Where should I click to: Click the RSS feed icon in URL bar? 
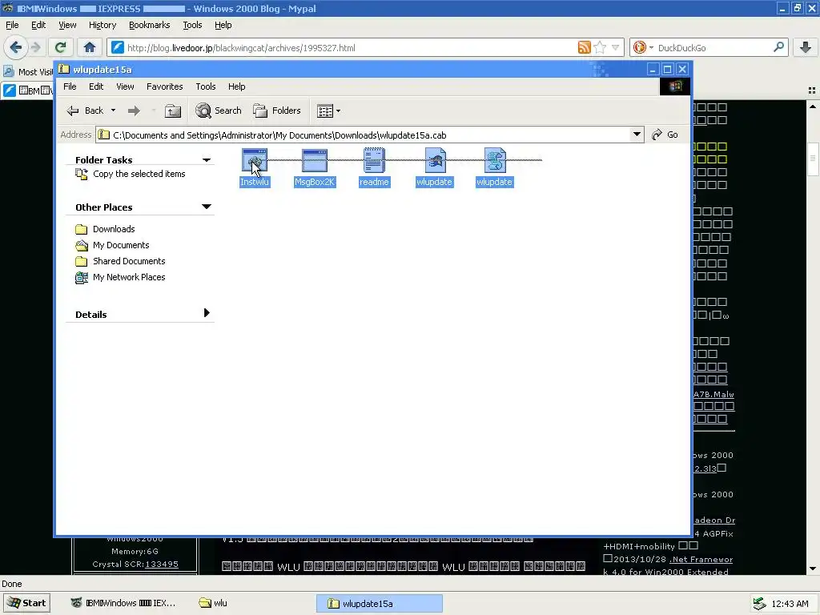(584, 47)
